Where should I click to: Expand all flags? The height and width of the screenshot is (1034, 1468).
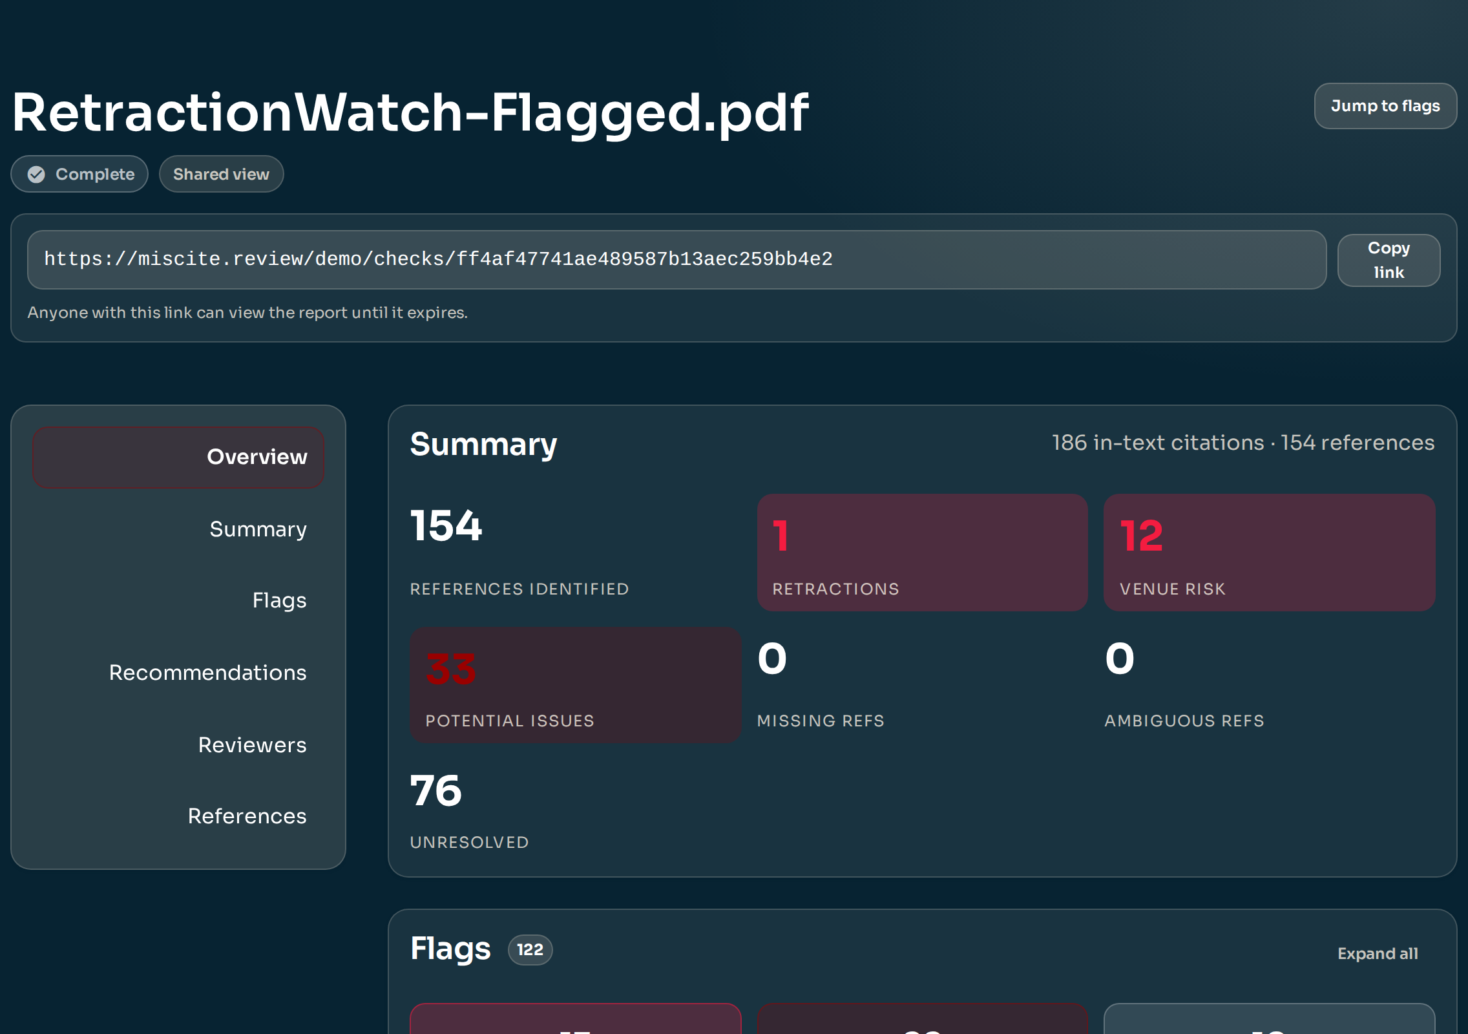1377,954
